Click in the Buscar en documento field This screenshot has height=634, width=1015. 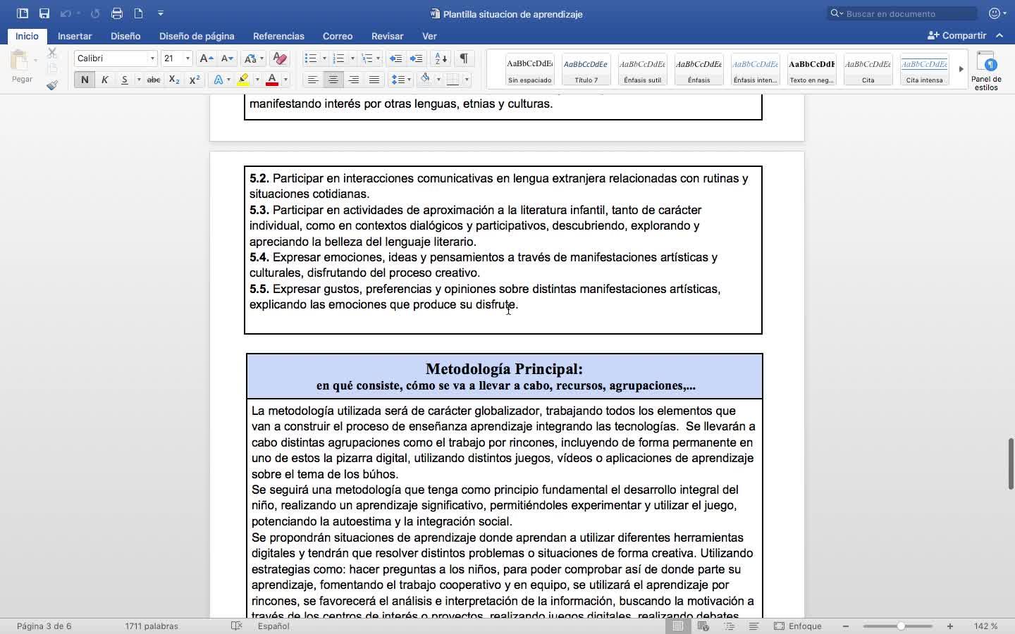[x=902, y=13]
